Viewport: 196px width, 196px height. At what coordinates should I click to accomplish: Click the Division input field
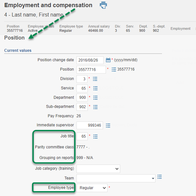click(x=82, y=79)
